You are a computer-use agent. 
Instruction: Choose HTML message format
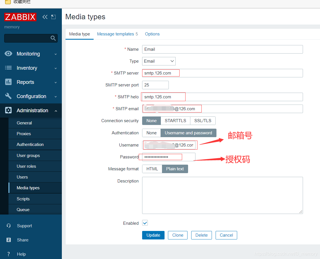(x=152, y=169)
